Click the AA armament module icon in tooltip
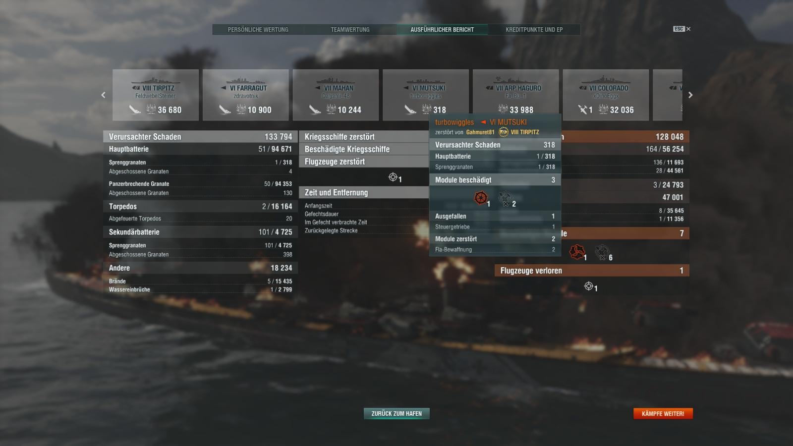 [505, 199]
